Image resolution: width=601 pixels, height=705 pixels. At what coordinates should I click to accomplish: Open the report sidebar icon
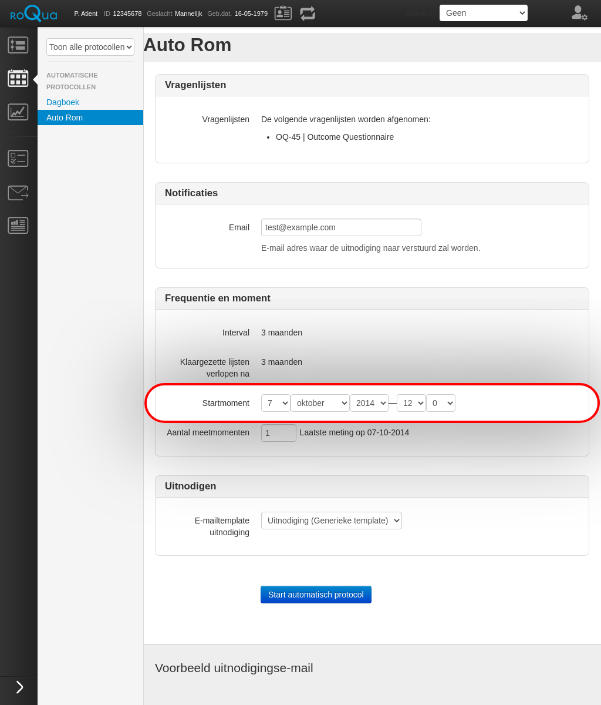(x=18, y=225)
